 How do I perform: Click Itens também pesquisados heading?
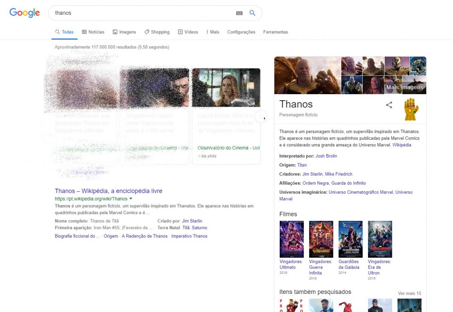pyautogui.click(x=315, y=292)
